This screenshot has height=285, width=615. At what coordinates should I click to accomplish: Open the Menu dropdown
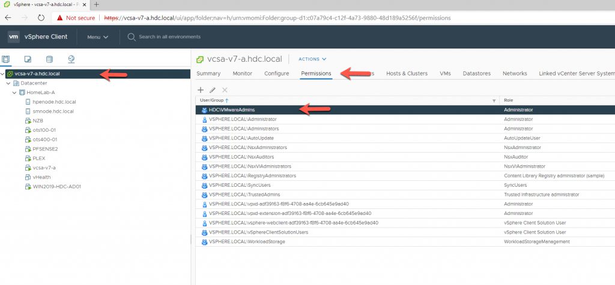point(97,37)
